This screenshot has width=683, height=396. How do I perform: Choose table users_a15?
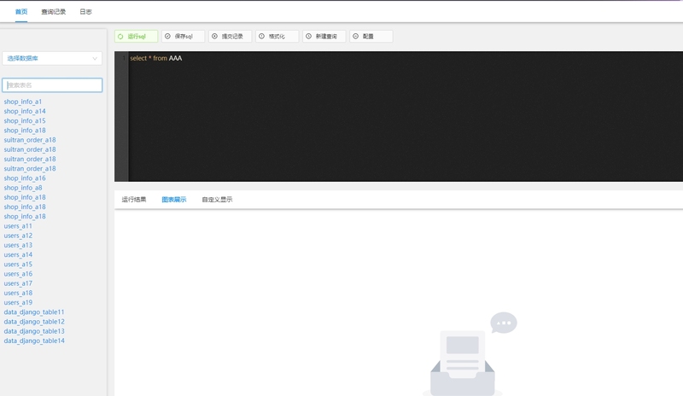click(18, 265)
